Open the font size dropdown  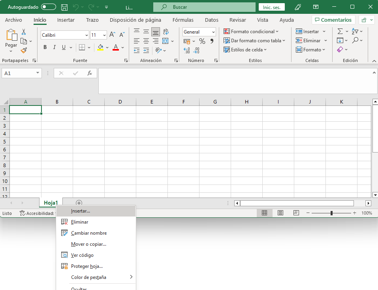[x=104, y=35]
